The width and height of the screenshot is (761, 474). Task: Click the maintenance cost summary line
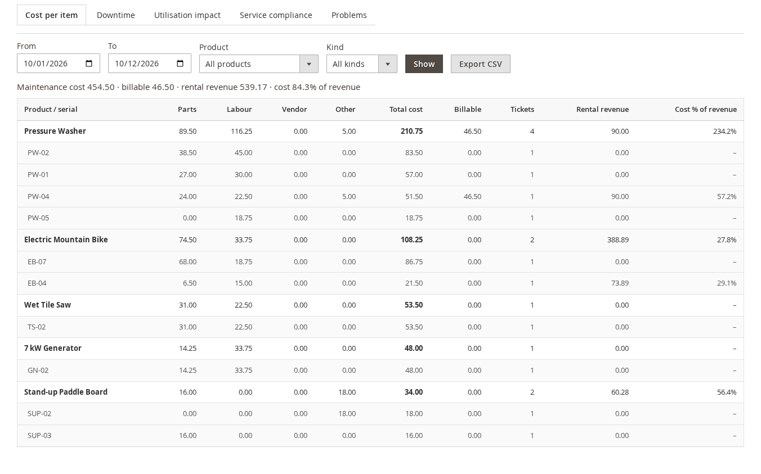pos(189,87)
